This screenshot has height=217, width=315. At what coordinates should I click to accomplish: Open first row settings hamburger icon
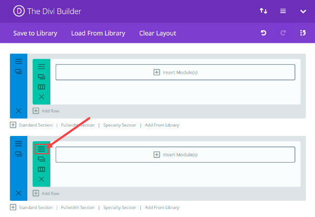41,66
